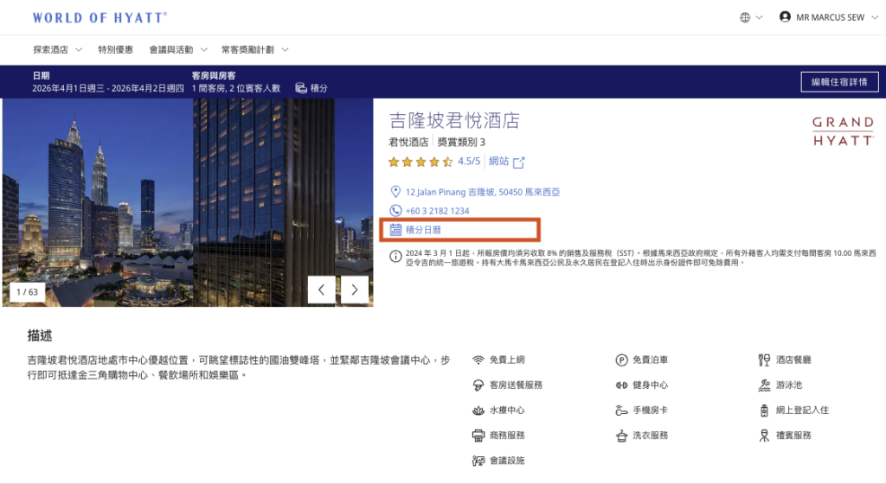
Task: Expand the chevron next to globe icon
Action: (760, 17)
